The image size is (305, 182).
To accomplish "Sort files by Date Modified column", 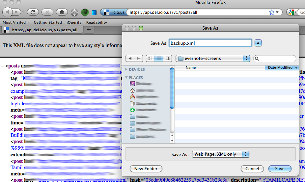I will [x=282, y=67].
